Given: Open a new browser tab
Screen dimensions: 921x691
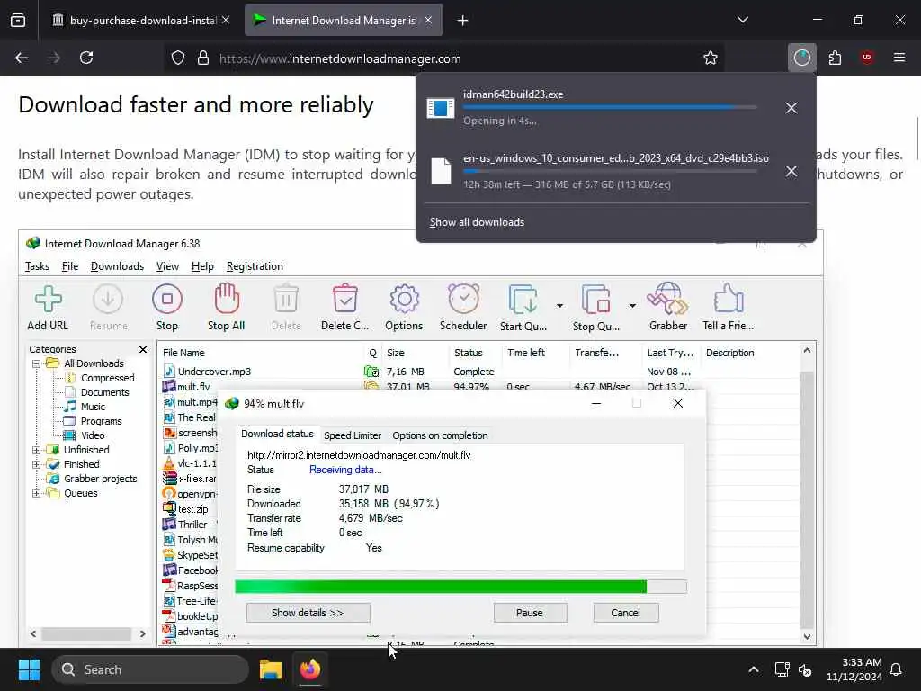Looking at the screenshot, I should click(463, 21).
